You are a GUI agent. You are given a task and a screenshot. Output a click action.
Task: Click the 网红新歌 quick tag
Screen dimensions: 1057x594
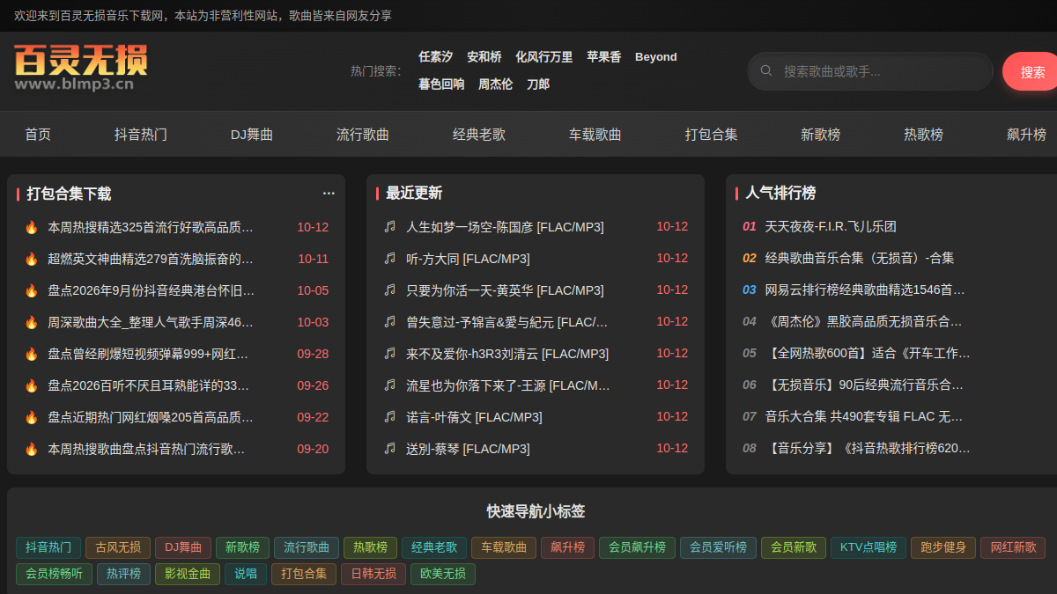click(1013, 547)
